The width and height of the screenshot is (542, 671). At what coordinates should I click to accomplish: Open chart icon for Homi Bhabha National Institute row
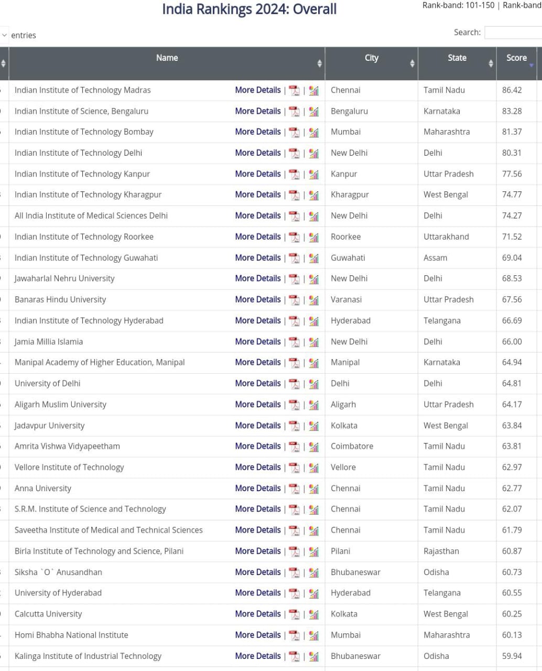click(x=313, y=636)
